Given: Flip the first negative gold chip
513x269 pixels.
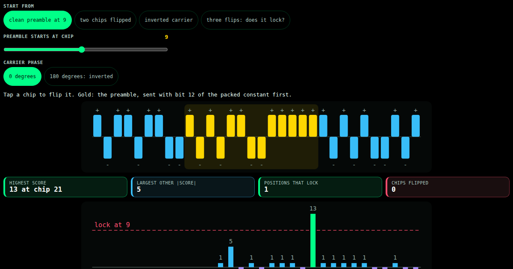Looking at the screenshot, I should pos(200,148).
